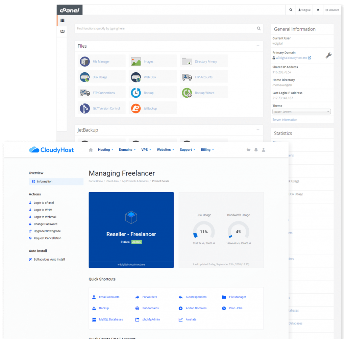Viewport: 346px width, 339px height.
Task: Click the cPanel search magnifier in top bar
Action: [291, 10]
